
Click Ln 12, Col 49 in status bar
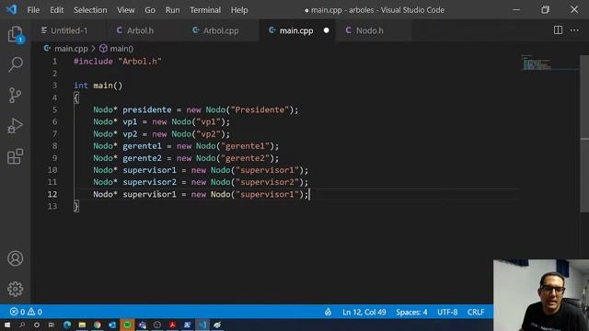pyautogui.click(x=364, y=312)
